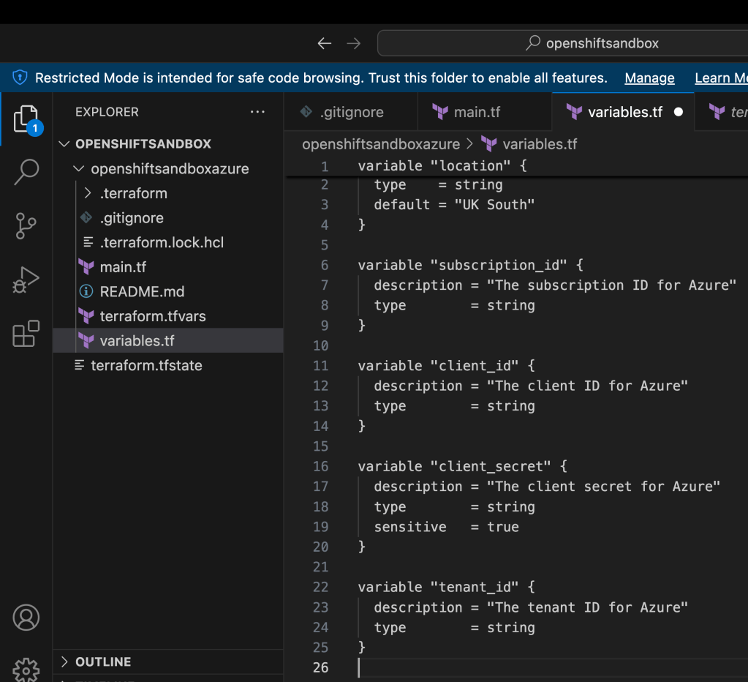Click the info icon beside README.md

(86, 291)
